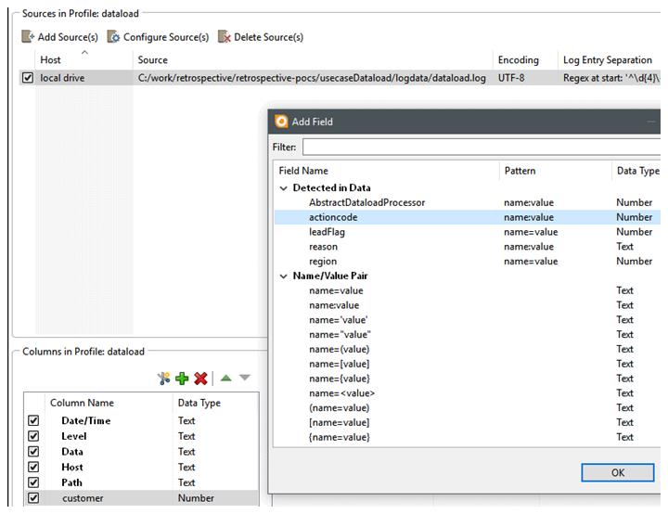The height and width of the screenshot is (514, 668).
Task: Click Data Type header in Columns table
Action: coord(199,404)
